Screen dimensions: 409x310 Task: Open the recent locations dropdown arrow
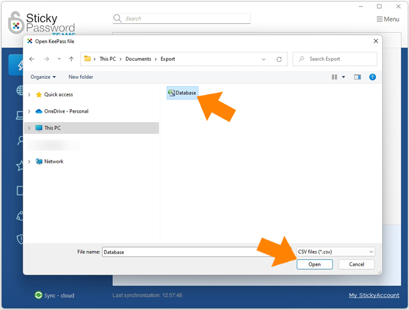pyautogui.click(x=59, y=59)
